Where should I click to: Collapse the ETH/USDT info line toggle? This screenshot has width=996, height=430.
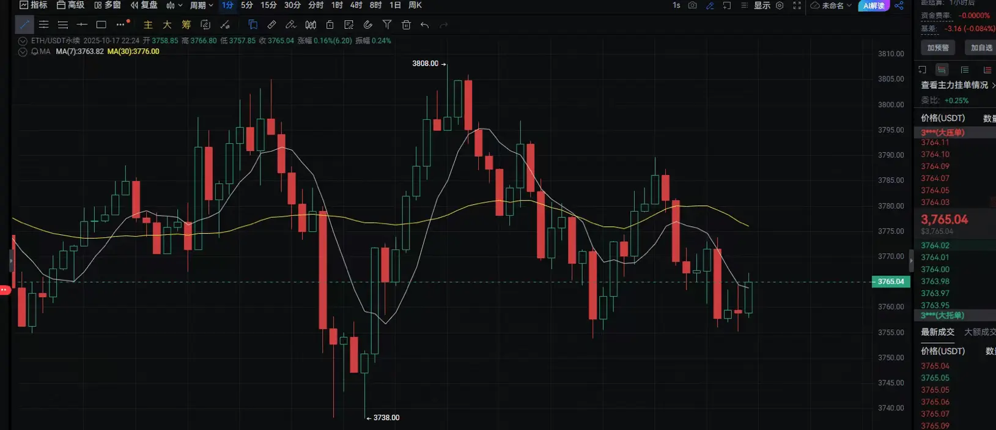23,41
